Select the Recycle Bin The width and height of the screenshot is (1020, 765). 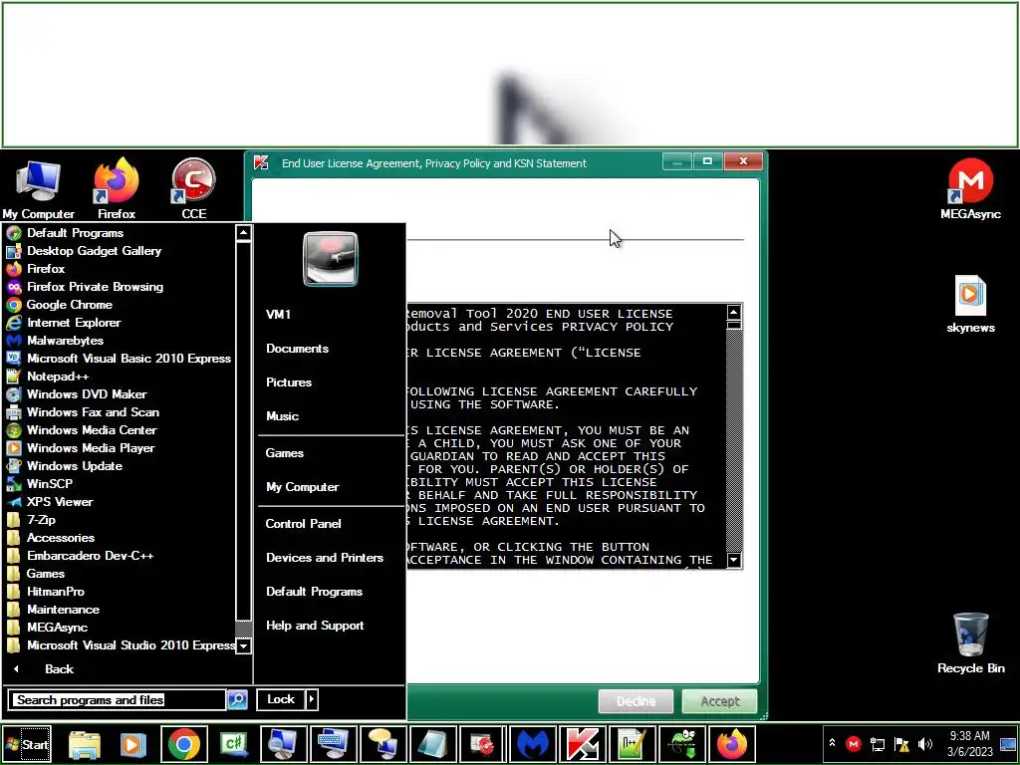coord(970,642)
